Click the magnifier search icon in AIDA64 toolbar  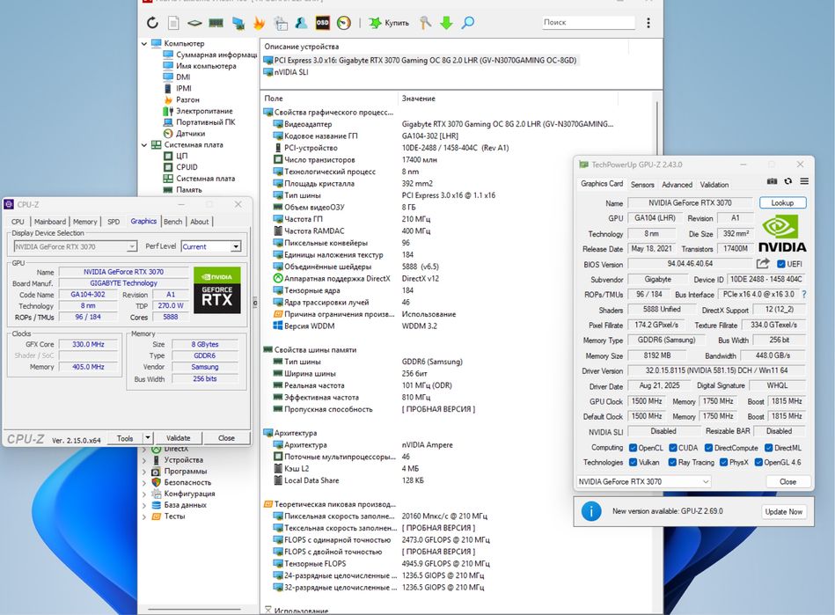pos(467,22)
